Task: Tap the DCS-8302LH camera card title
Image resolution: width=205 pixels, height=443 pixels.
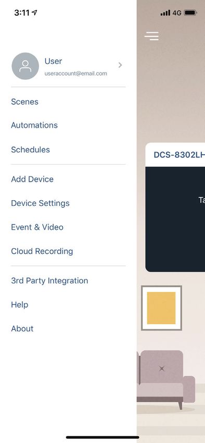Action: pos(180,155)
